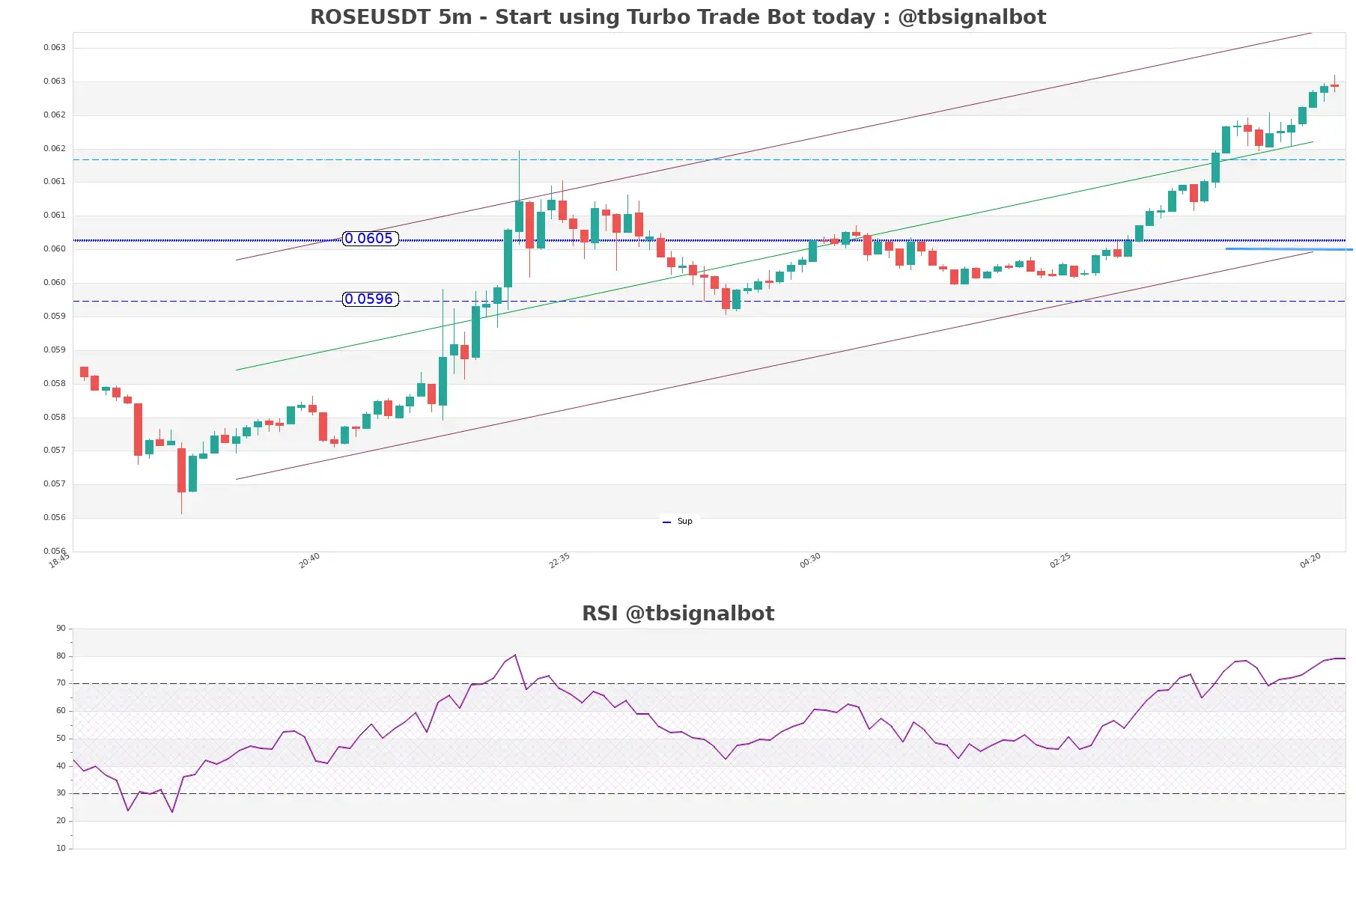Viewport: 1356px width, 904px height.
Task: Click the RSI axis value 80
Action: pos(61,656)
